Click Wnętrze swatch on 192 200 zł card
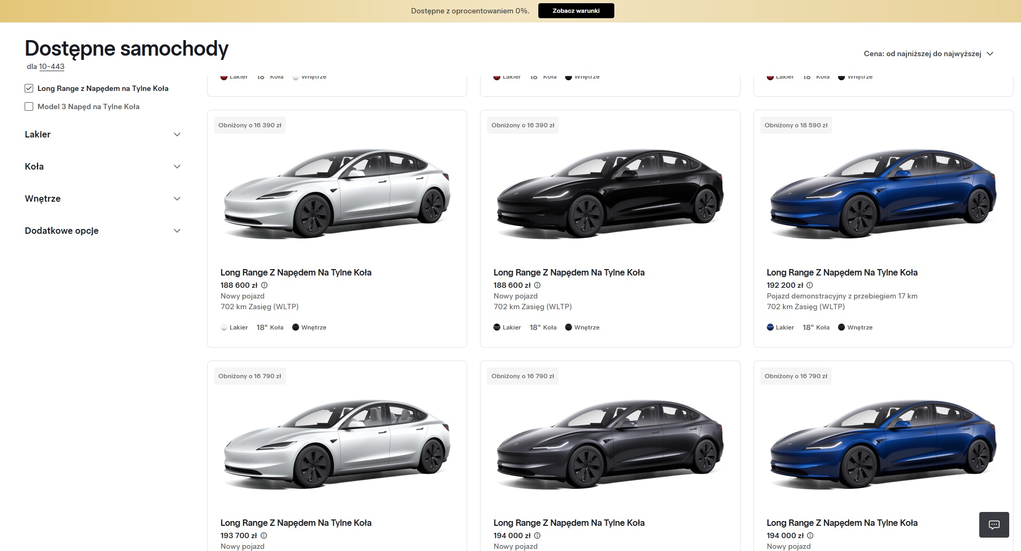The height and width of the screenshot is (551, 1021). coord(841,327)
